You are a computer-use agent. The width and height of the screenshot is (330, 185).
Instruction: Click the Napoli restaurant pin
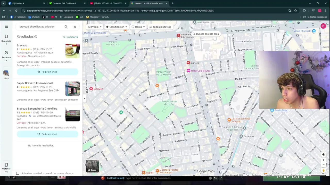[144, 172]
